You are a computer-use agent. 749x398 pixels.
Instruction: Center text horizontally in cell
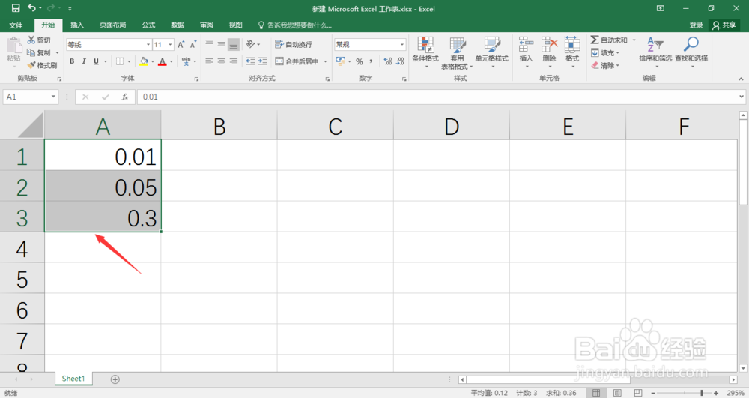[221, 61]
